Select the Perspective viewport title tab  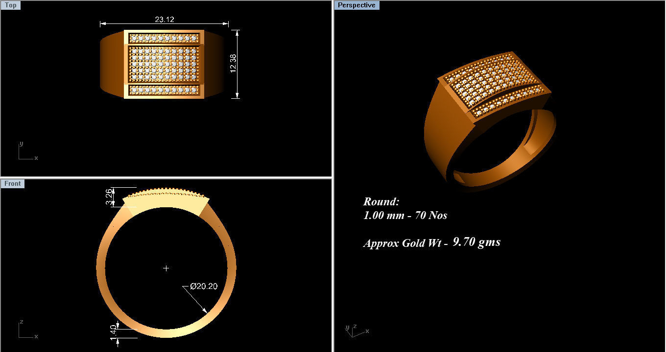click(357, 5)
